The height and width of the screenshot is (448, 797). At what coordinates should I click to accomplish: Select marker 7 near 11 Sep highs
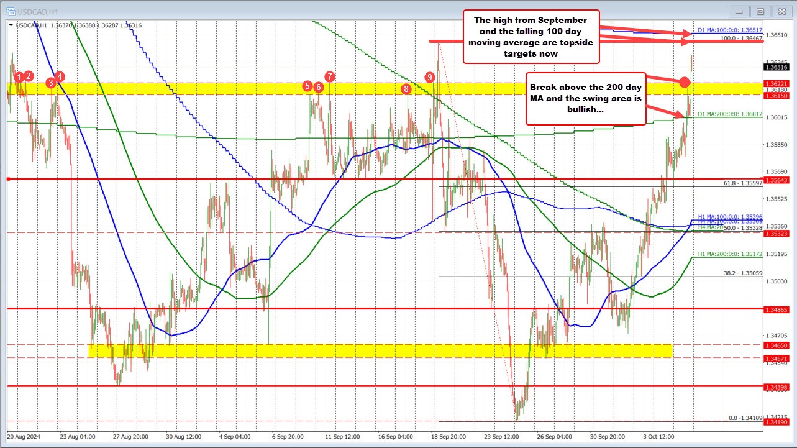tap(329, 77)
